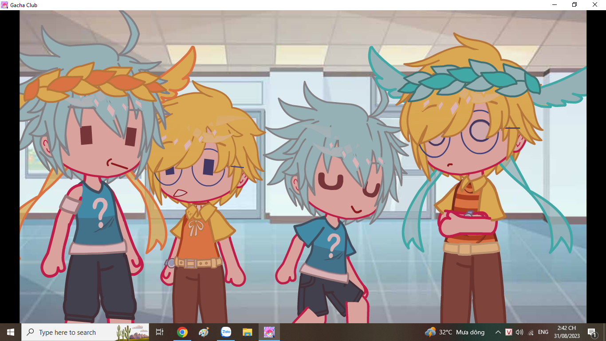Click the Gacha Club taskbar icon
606x341 pixels.
[269, 332]
